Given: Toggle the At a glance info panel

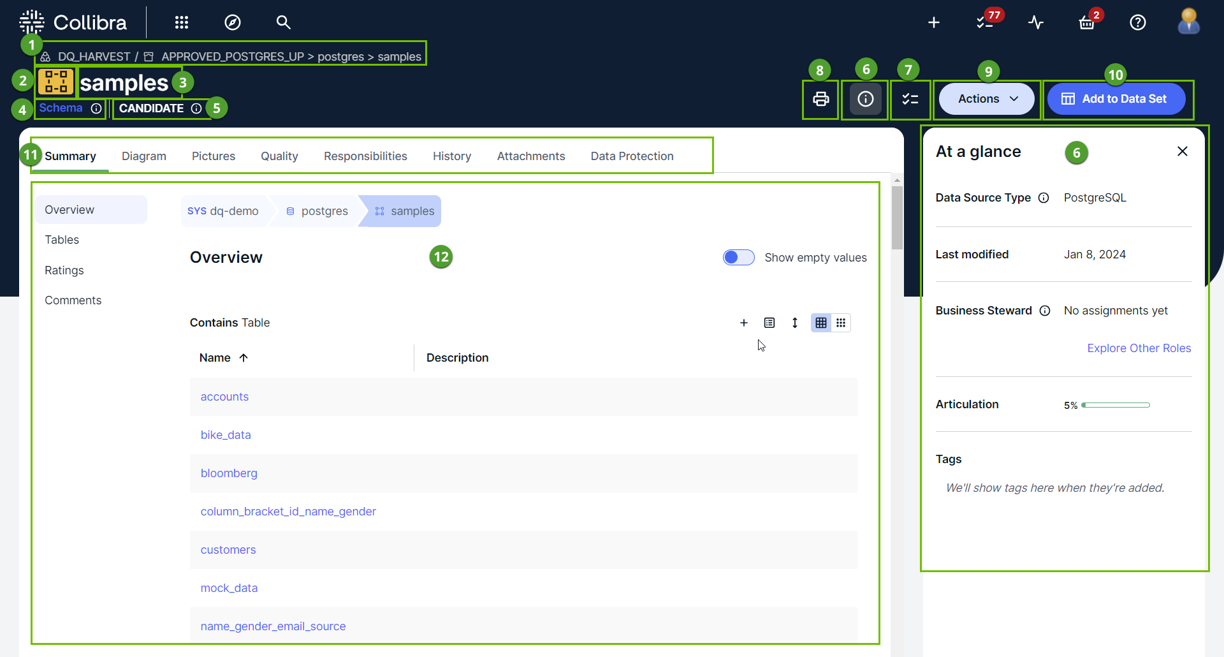Looking at the screenshot, I should [865, 99].
